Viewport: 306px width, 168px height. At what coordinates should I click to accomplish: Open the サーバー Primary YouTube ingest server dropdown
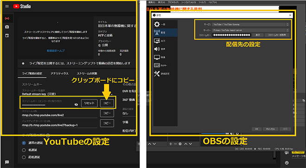(x=250, y=30)
